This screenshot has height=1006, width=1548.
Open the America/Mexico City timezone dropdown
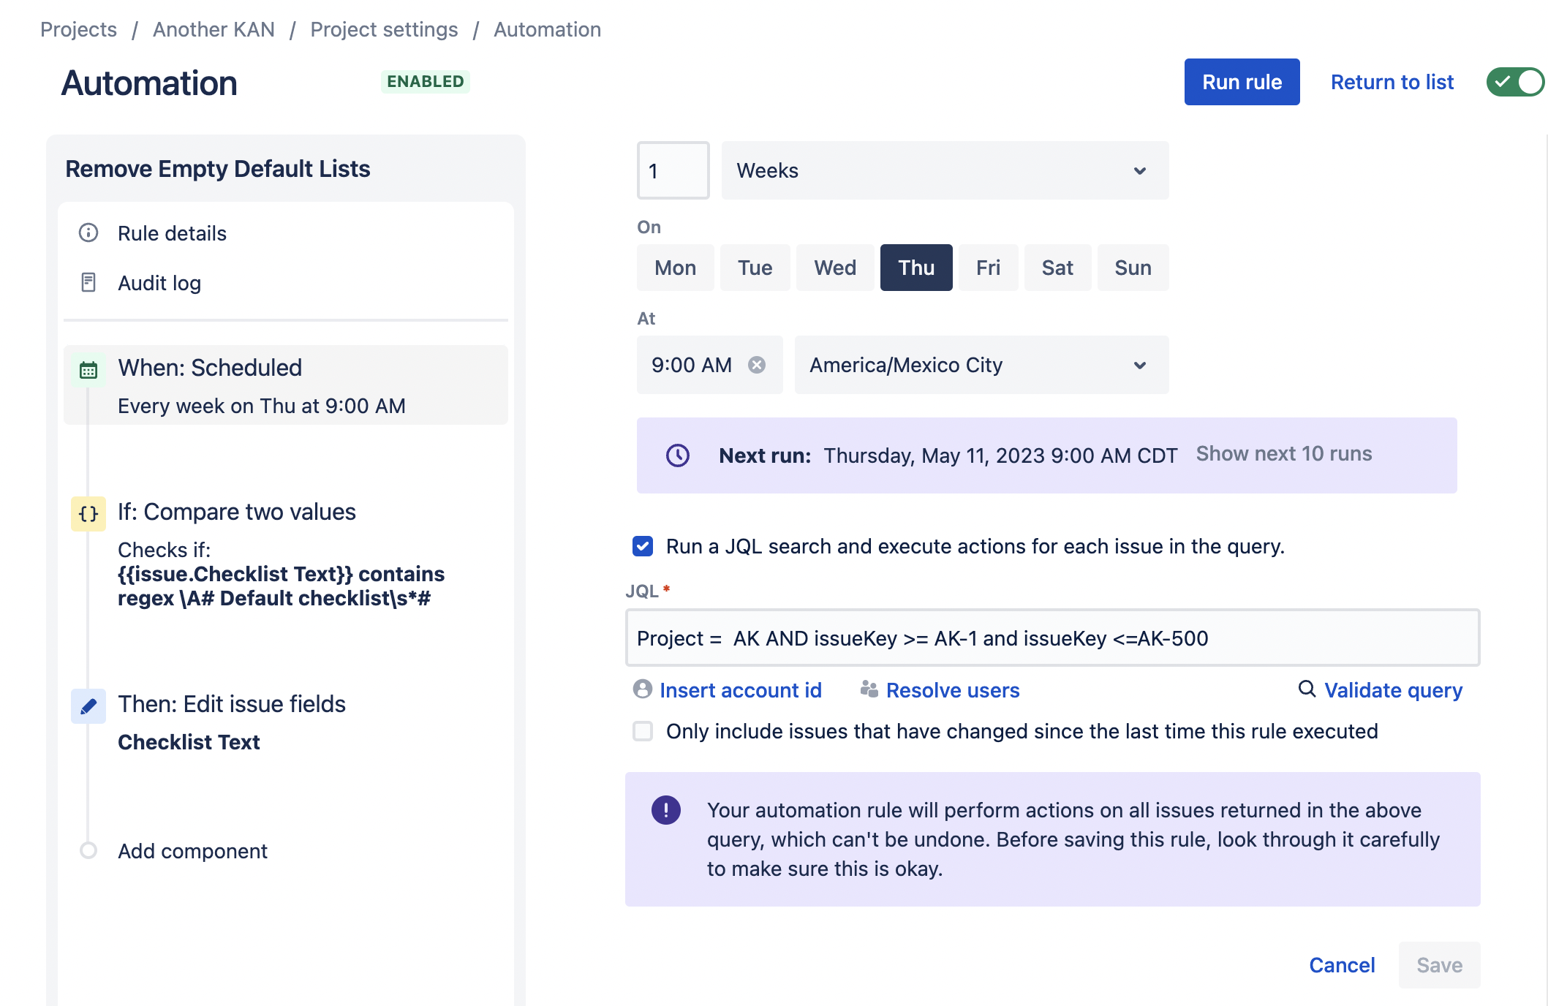tap(981, 365)
